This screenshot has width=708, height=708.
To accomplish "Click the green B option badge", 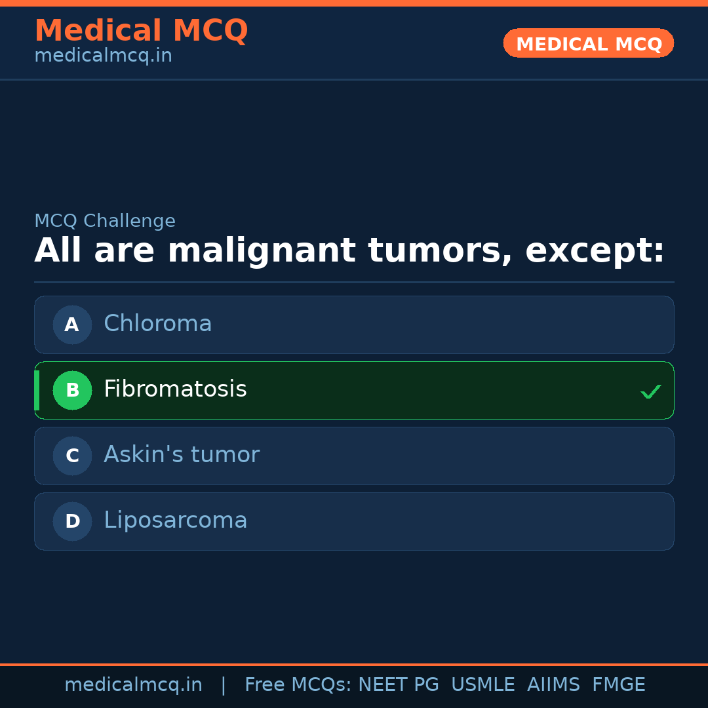I will [x=72, y=390].
